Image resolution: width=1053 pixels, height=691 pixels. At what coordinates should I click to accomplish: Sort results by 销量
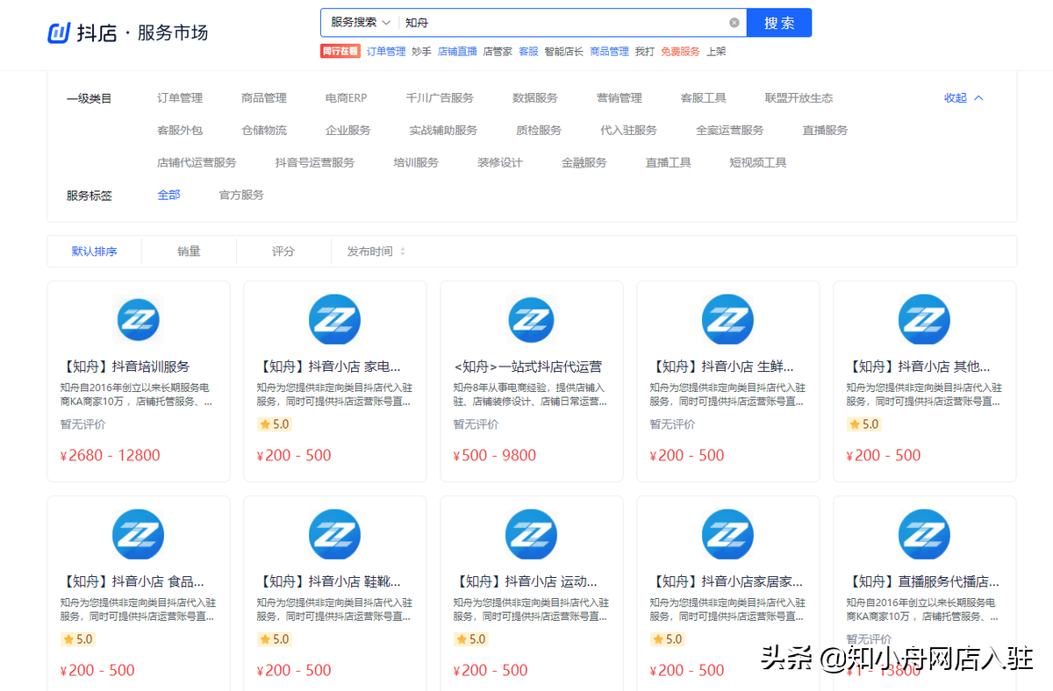189,252
